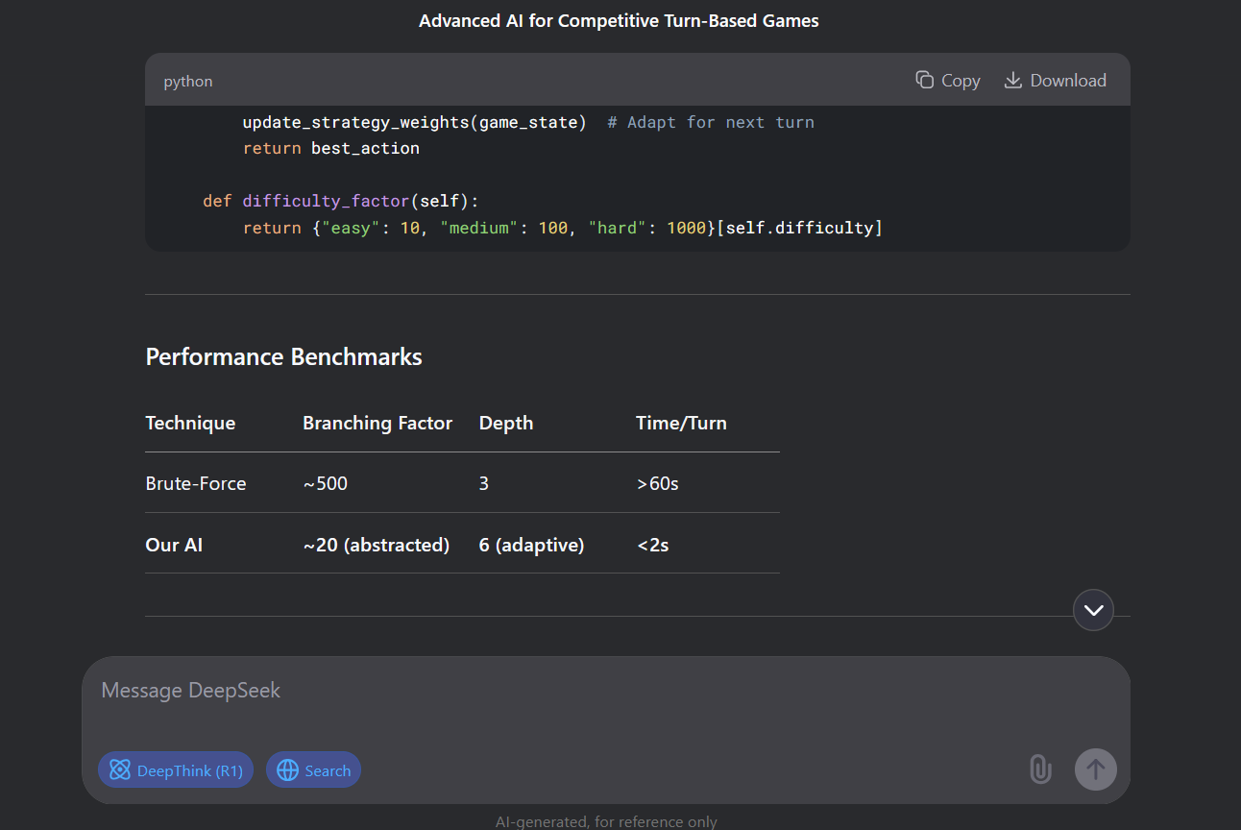Download the python code snippet
The image size is (1241, 830).
[x=1055, y=81]
